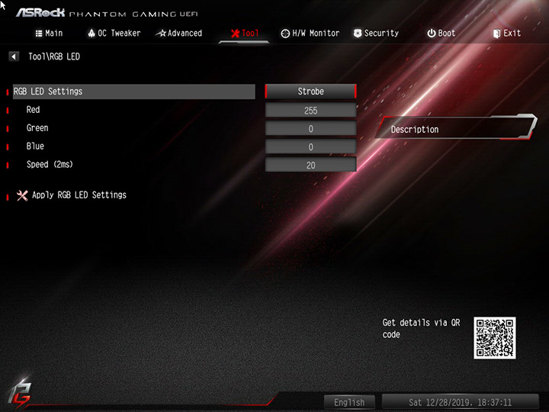549x412 pixels.
Task: Go to the H/W Monitor tab
Action: 310,34
